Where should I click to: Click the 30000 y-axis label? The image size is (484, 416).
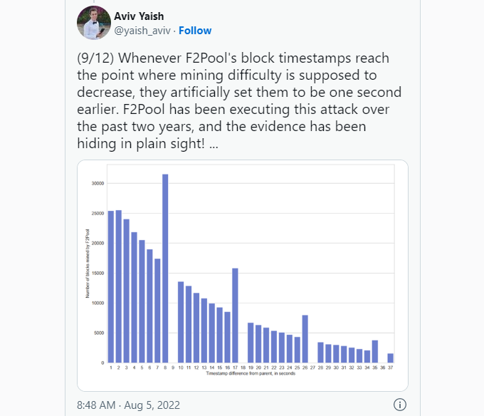[98, 184]
